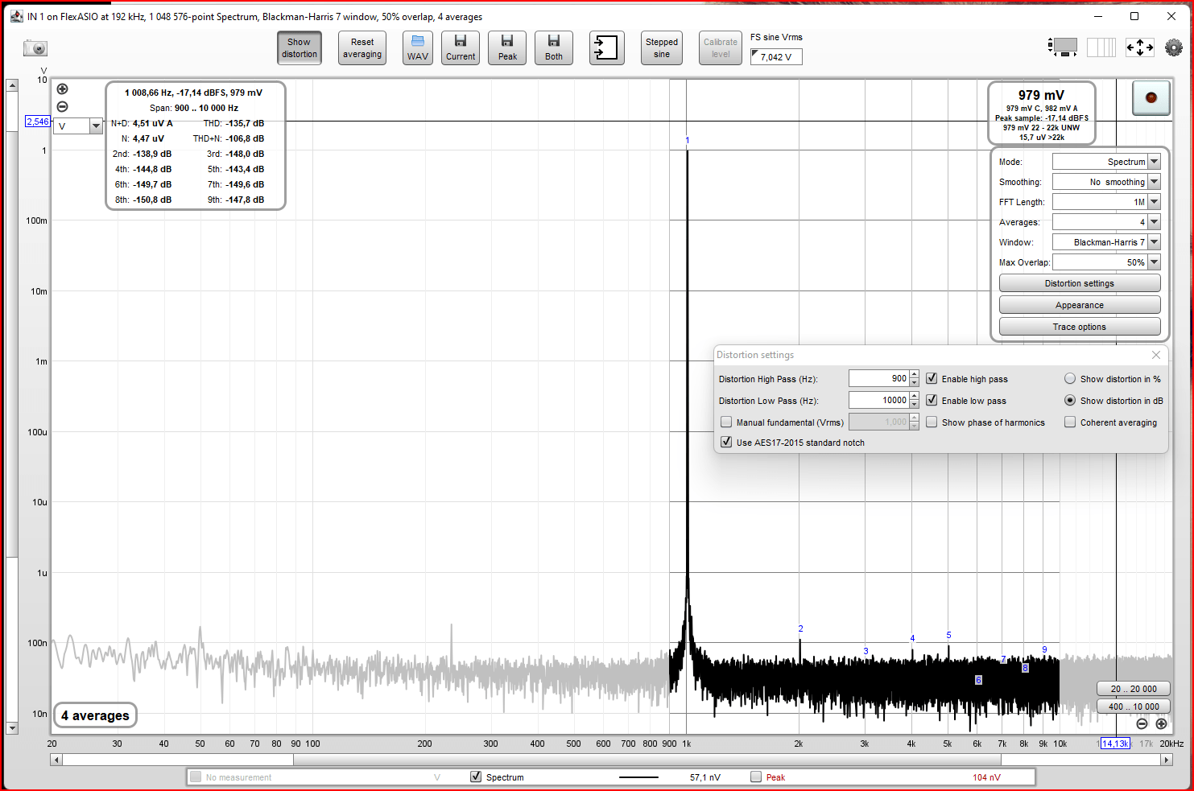
Task: Click vertical scrollbar up arrow
Action: pyautogui.click(x=12, y=85)
